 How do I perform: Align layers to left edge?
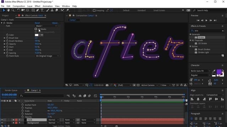tap(192, 99)
